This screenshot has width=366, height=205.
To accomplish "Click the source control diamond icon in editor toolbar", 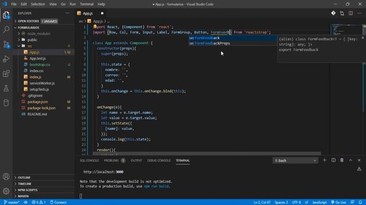I will [x=333, y=13].
